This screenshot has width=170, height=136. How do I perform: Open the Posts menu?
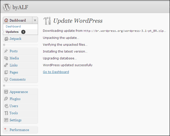pos(14,51)
